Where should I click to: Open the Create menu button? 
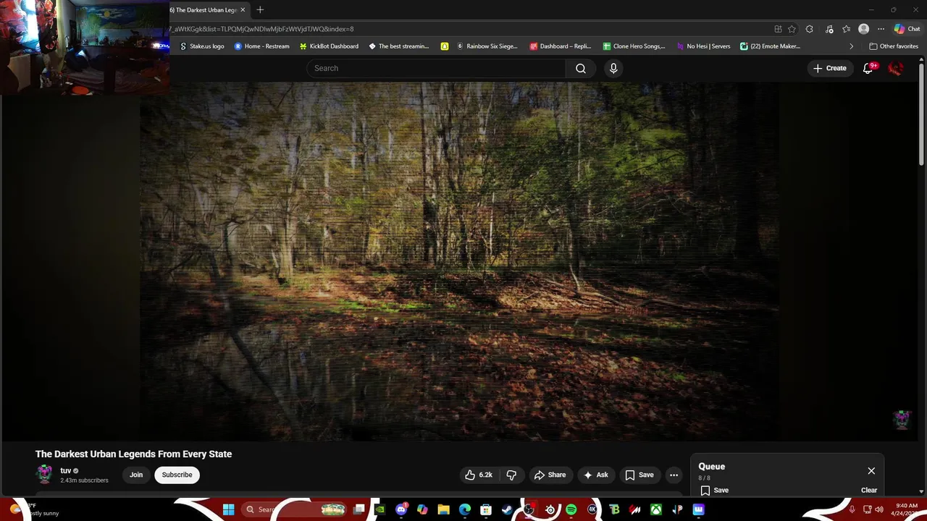pyautogui.click(x=829, y=68)
